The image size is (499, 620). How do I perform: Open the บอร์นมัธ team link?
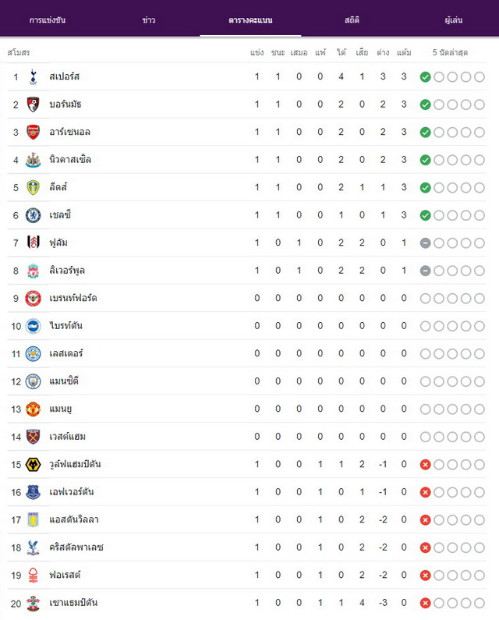click(x=65, y=105)
